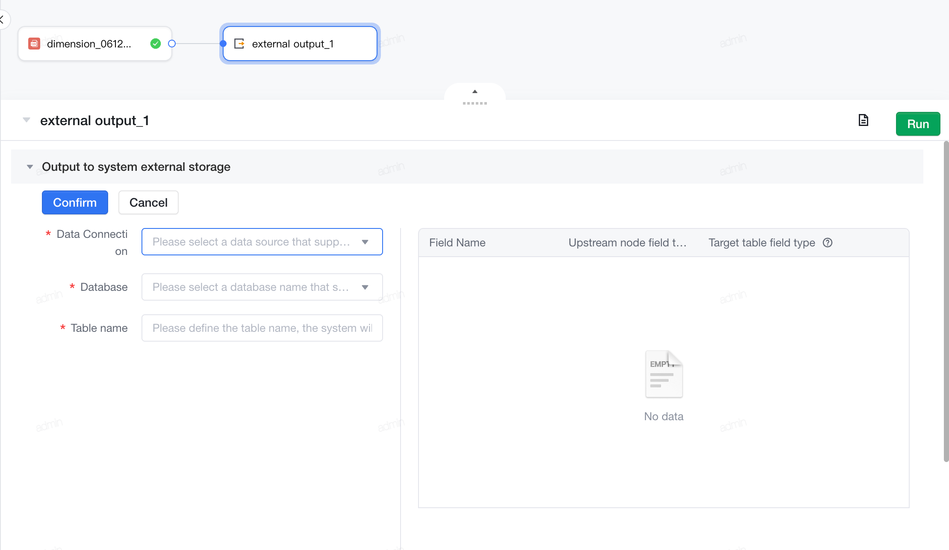Open the Database dropdown
The width and height of the screenshot is (949, 550).
tap(262, 287)
